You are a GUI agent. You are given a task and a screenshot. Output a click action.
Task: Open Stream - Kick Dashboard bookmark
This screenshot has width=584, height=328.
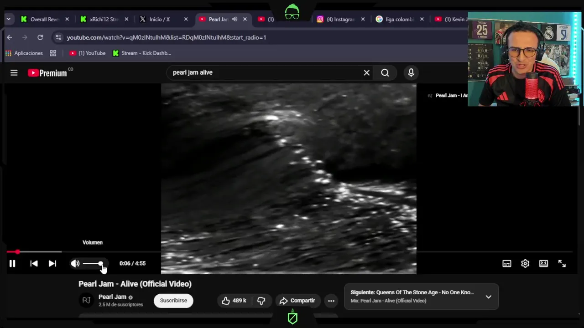[x=142, y=53]
